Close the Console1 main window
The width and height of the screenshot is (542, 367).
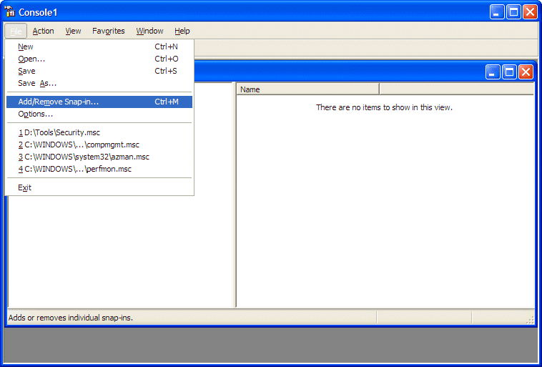tap(530, 12)
